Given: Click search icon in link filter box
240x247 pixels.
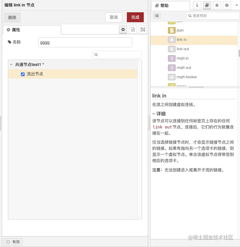Looking at the screenshot, I should point(96,55).
